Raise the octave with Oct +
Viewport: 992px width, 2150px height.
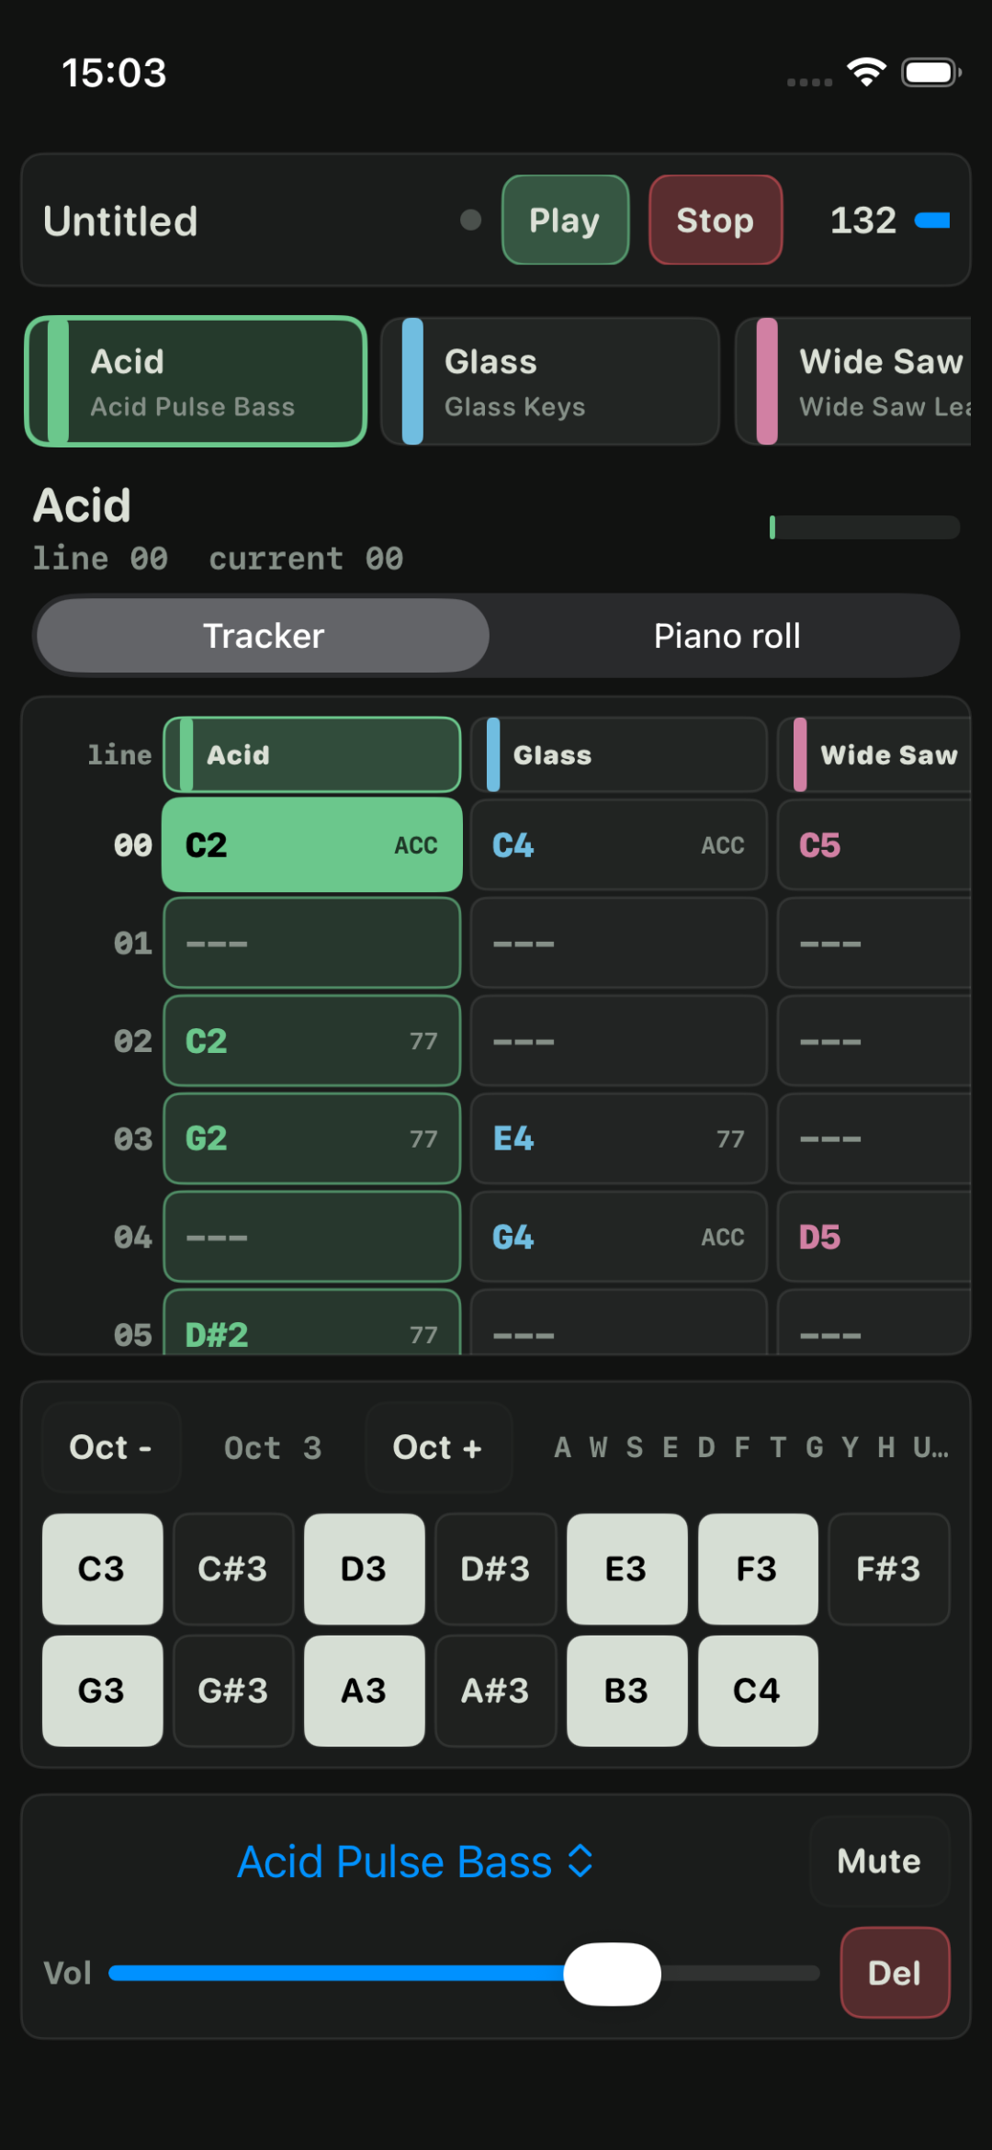tap(438, 1448)
